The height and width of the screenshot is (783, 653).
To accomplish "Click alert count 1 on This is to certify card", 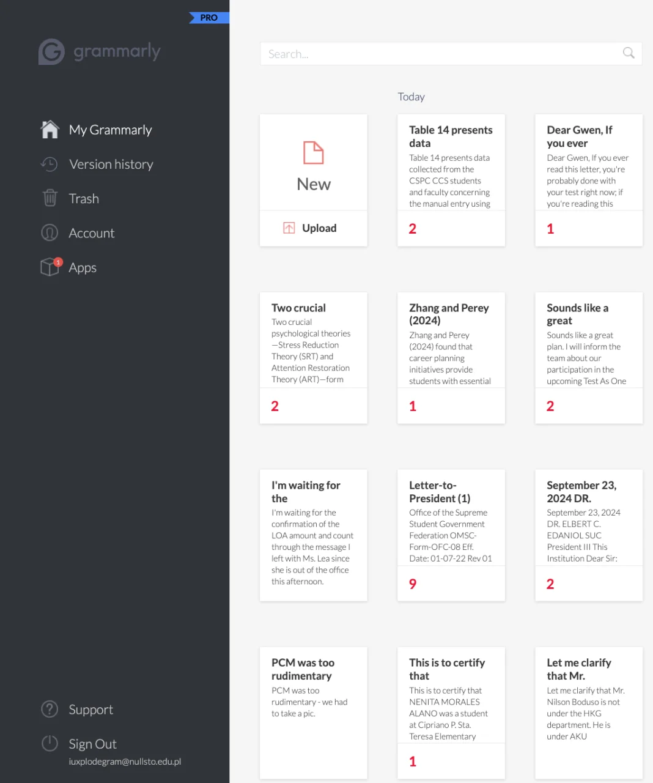I will pos(413,762).
